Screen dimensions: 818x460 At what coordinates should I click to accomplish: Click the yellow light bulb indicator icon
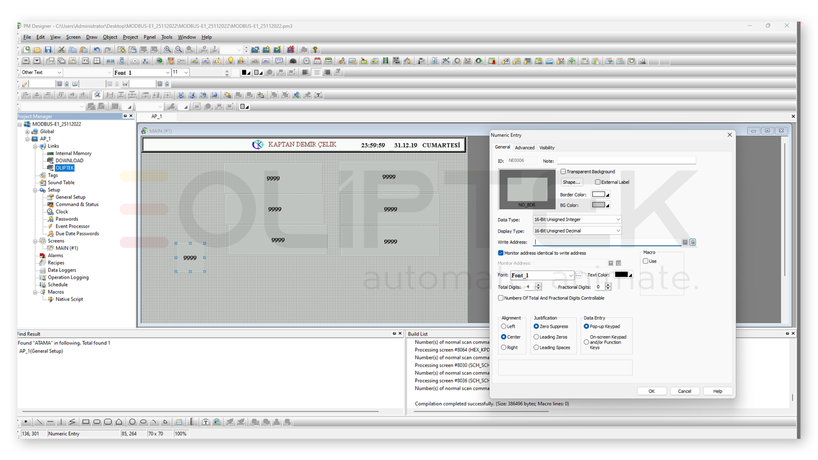point(230,61)
